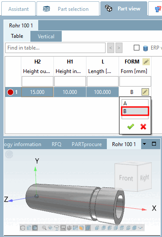Choose option B in the form list

coord(135,111)
